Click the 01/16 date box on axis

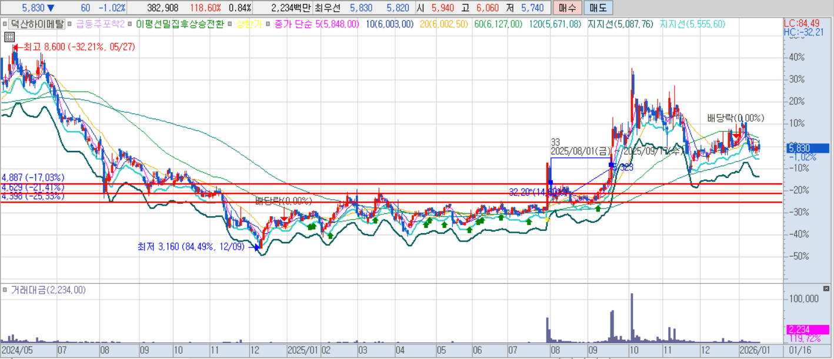[x=800, y=350]
